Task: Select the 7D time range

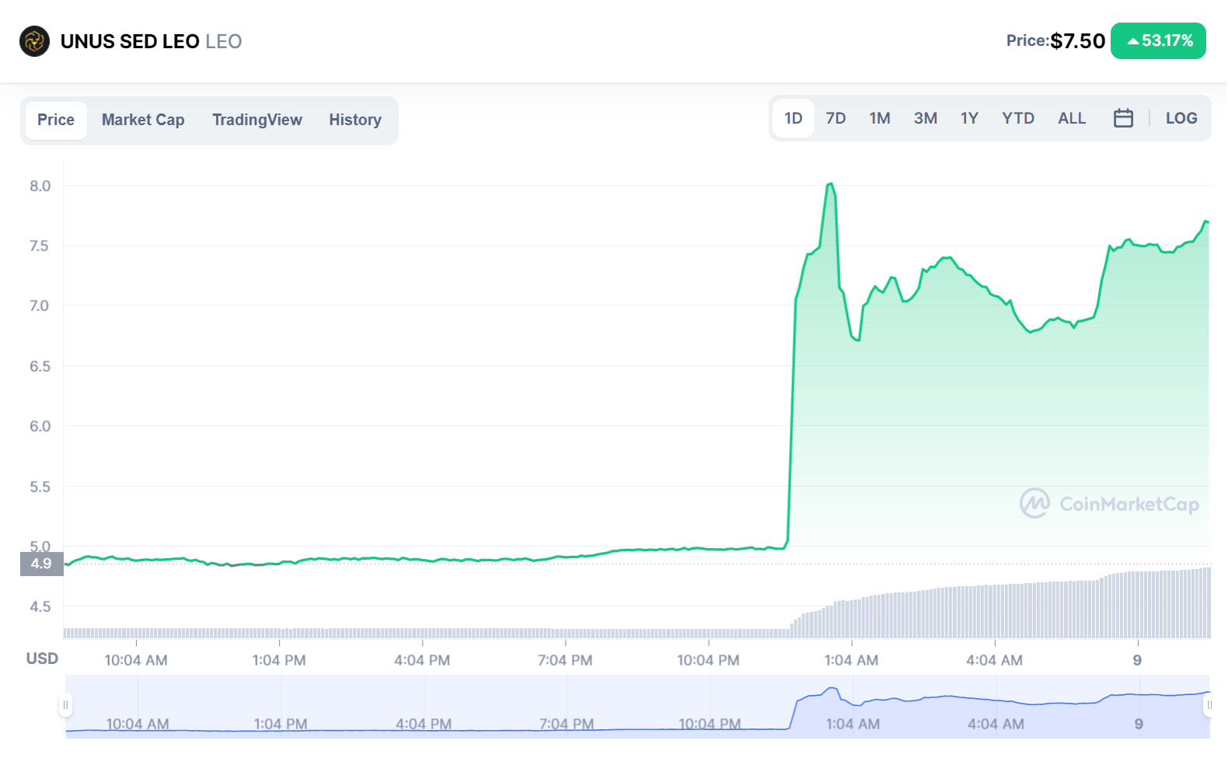Action: 836,118
